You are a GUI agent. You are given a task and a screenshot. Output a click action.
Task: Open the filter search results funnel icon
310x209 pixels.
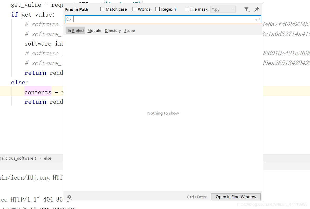point(246,9)
